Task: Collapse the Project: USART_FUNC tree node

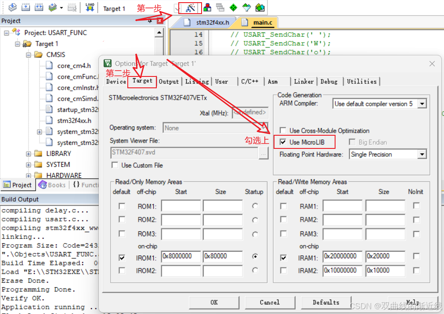Action: (7, 33)
